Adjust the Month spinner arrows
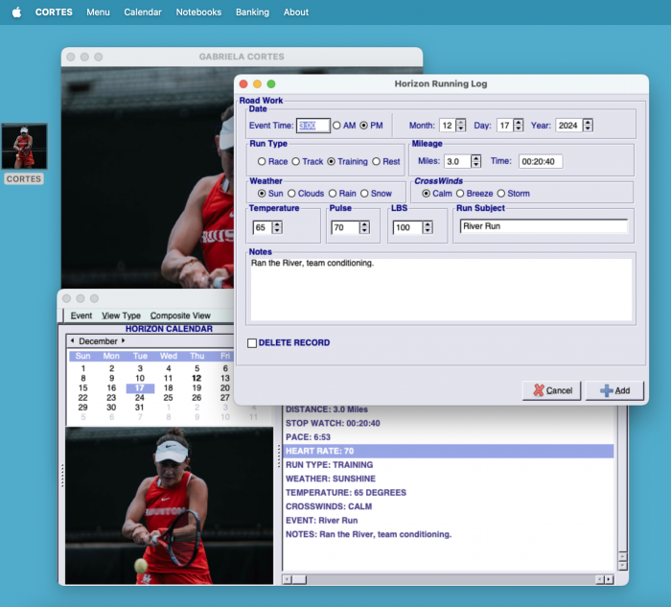The image size is (671, 607). pos(460,126)
